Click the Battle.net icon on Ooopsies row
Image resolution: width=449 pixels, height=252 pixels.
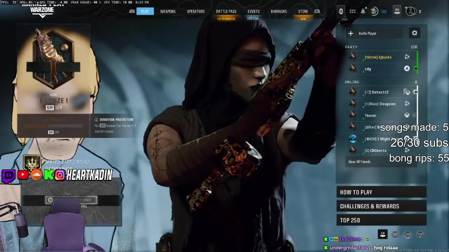pos(407,104)
